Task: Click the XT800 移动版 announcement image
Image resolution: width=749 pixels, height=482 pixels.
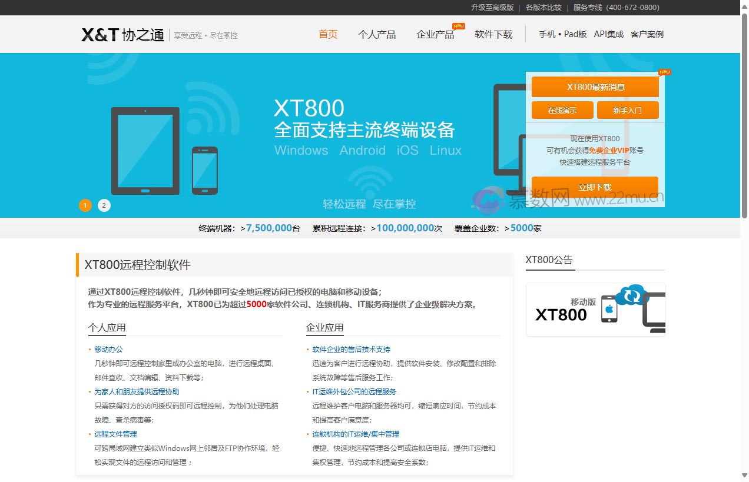Action: 595,309
